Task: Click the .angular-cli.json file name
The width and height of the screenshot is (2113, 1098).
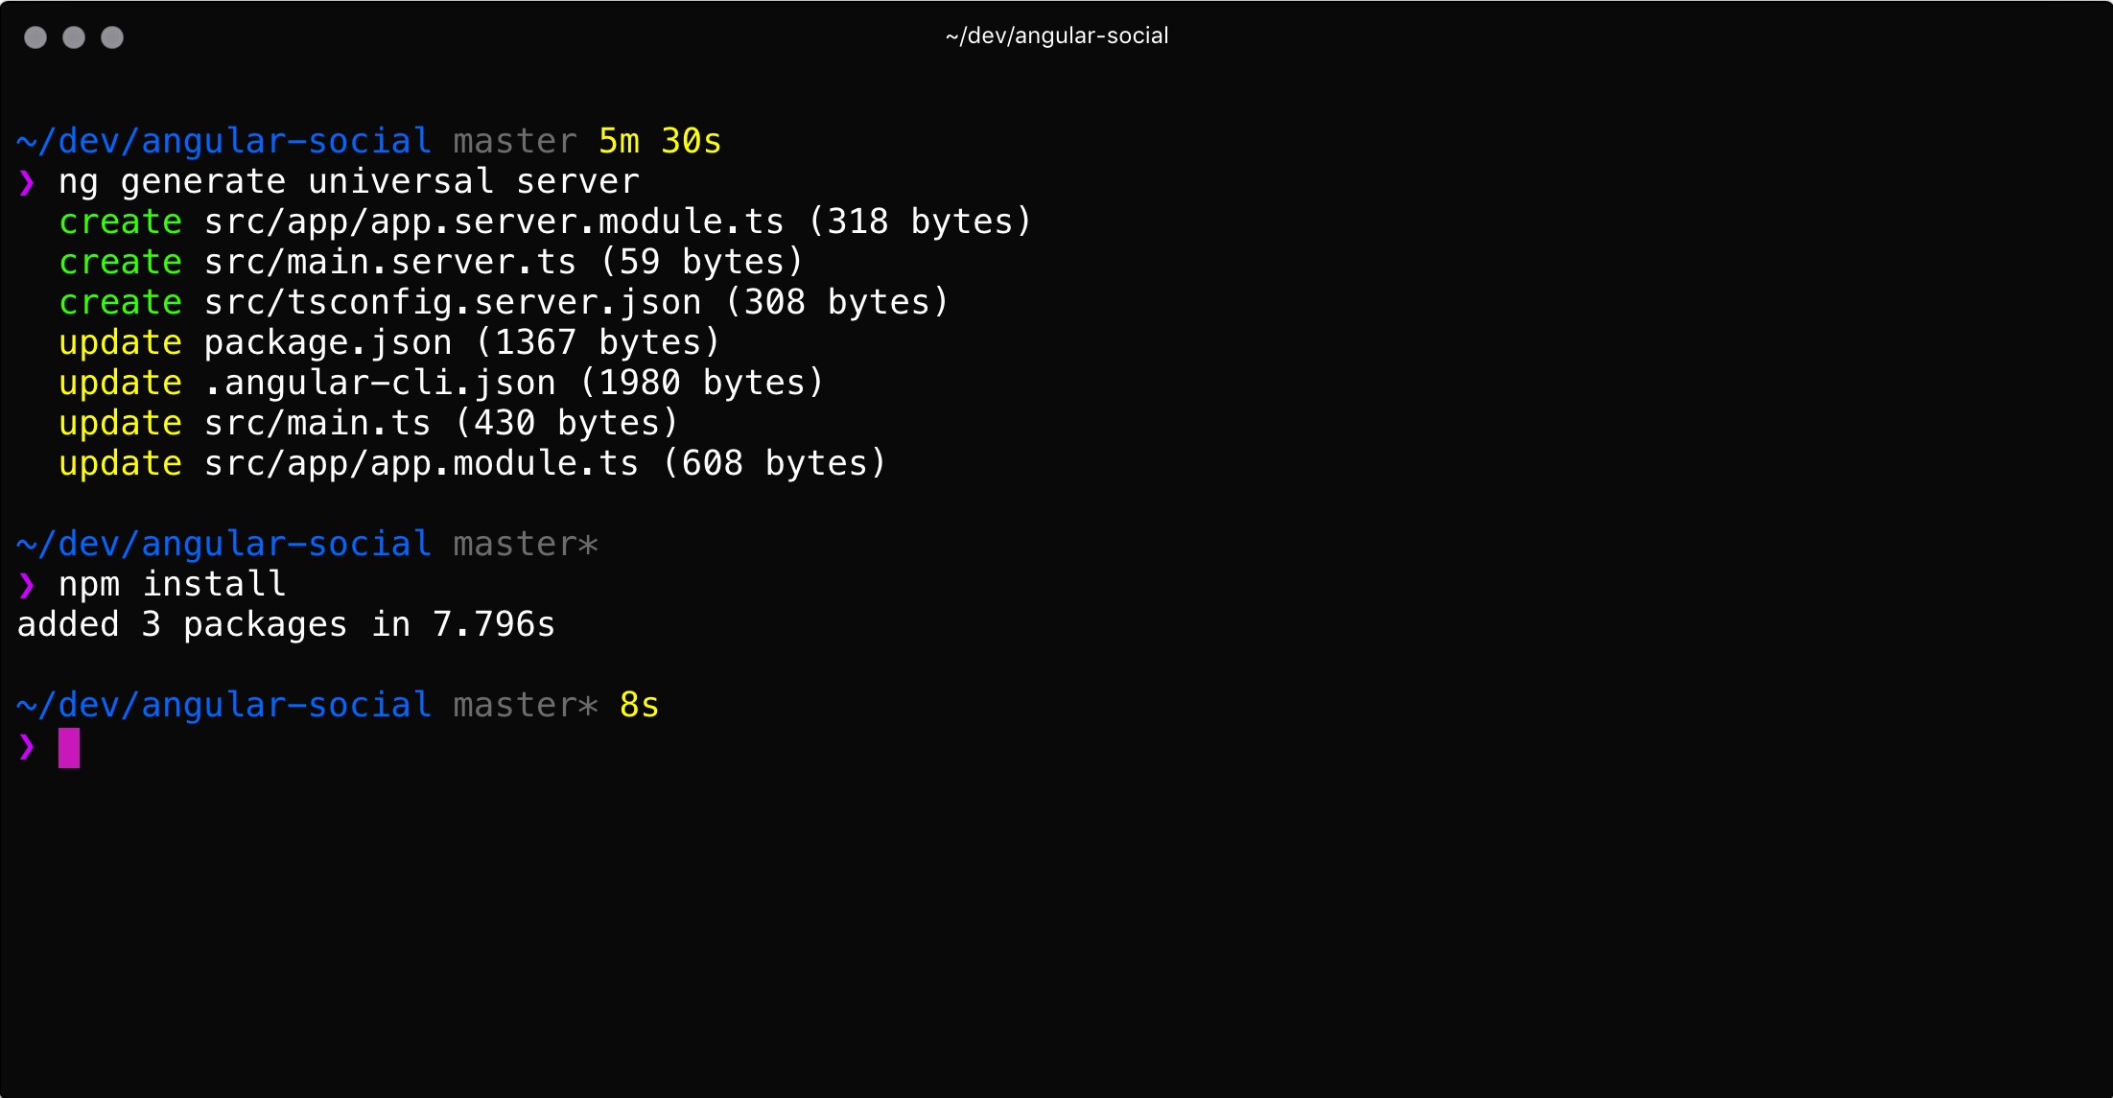Action: click(x=380, y=384)
